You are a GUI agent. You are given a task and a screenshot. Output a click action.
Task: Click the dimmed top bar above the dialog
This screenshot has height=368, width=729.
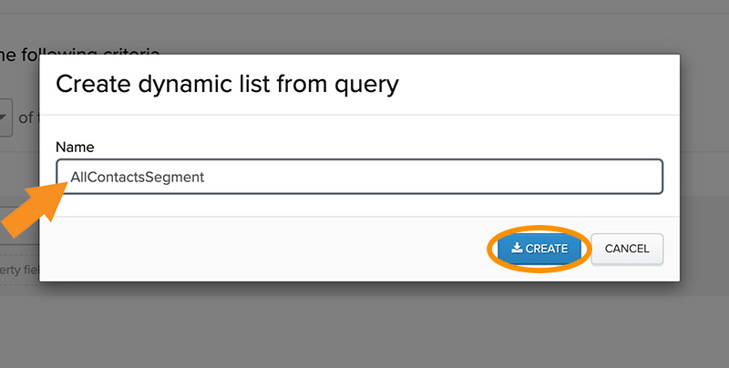pyautogui.click(x=364, y=6)
